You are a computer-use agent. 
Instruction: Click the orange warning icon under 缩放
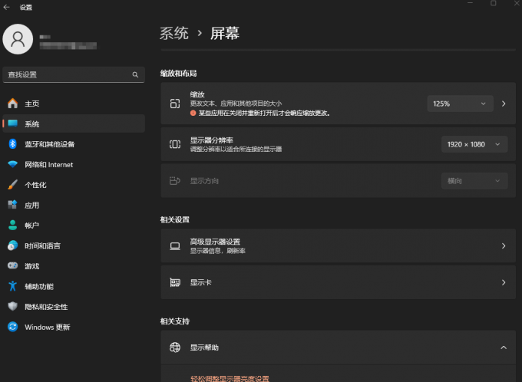pyautogui.click(x=193, y=113)
